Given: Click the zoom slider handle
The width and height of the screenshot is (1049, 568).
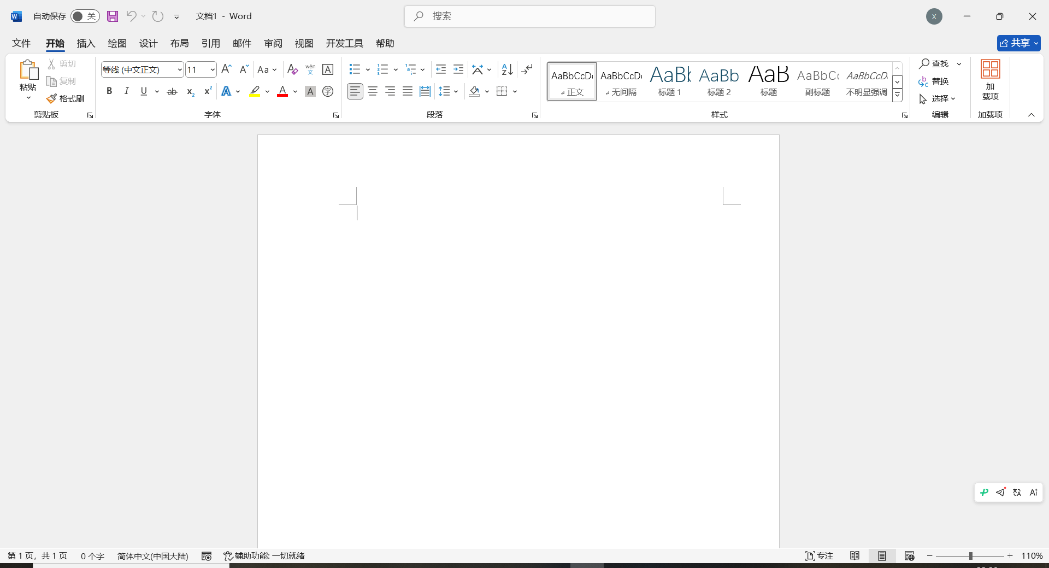Looking at the screenshot, I should [x=971, y=556].
